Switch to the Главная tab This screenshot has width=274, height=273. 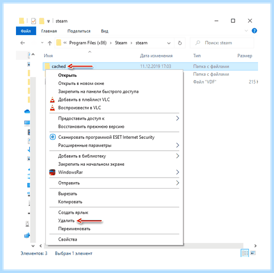[x=49, y=31]
